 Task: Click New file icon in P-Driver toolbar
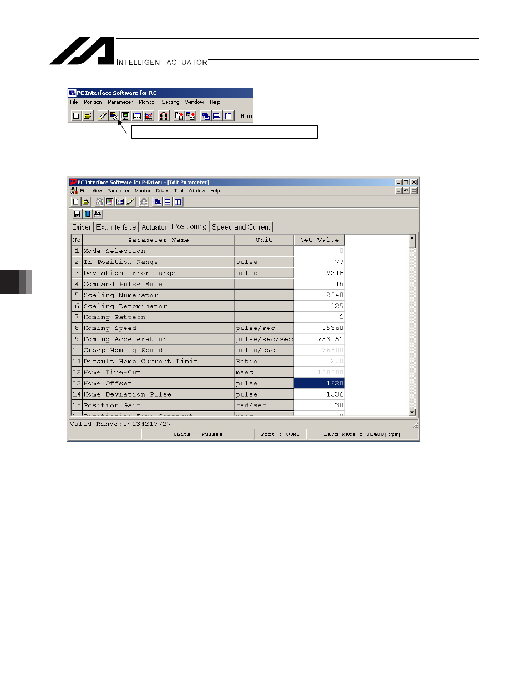(x=76, y=202)
